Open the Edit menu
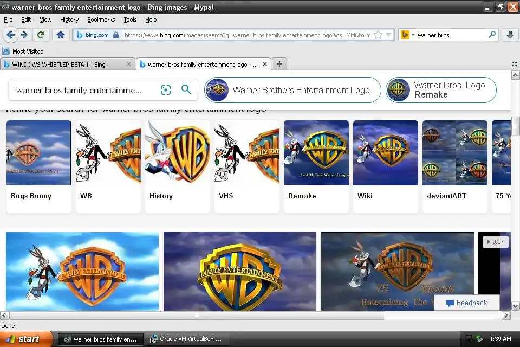Image resolution: width=520 pixels, height=347 pixels. [x=26, y=20]
